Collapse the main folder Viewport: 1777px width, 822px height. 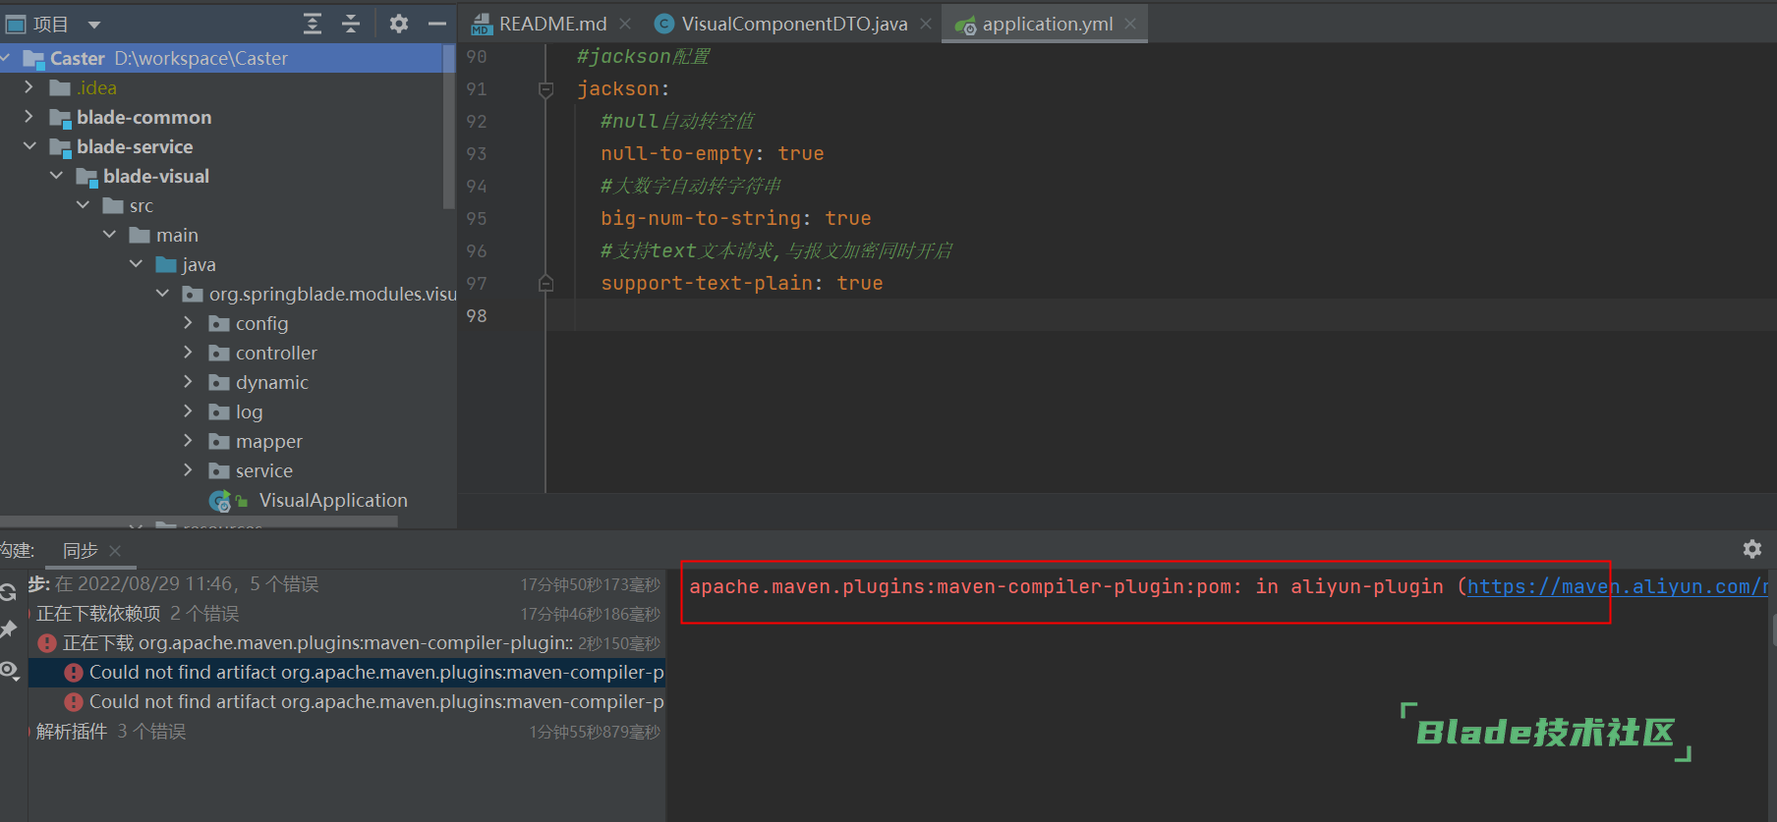109,235
